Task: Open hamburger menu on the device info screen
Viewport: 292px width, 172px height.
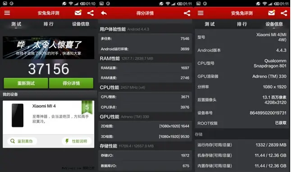Action: [201, 13]
